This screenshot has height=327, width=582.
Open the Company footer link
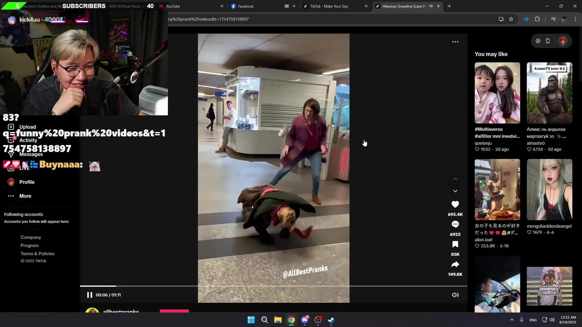30,238
